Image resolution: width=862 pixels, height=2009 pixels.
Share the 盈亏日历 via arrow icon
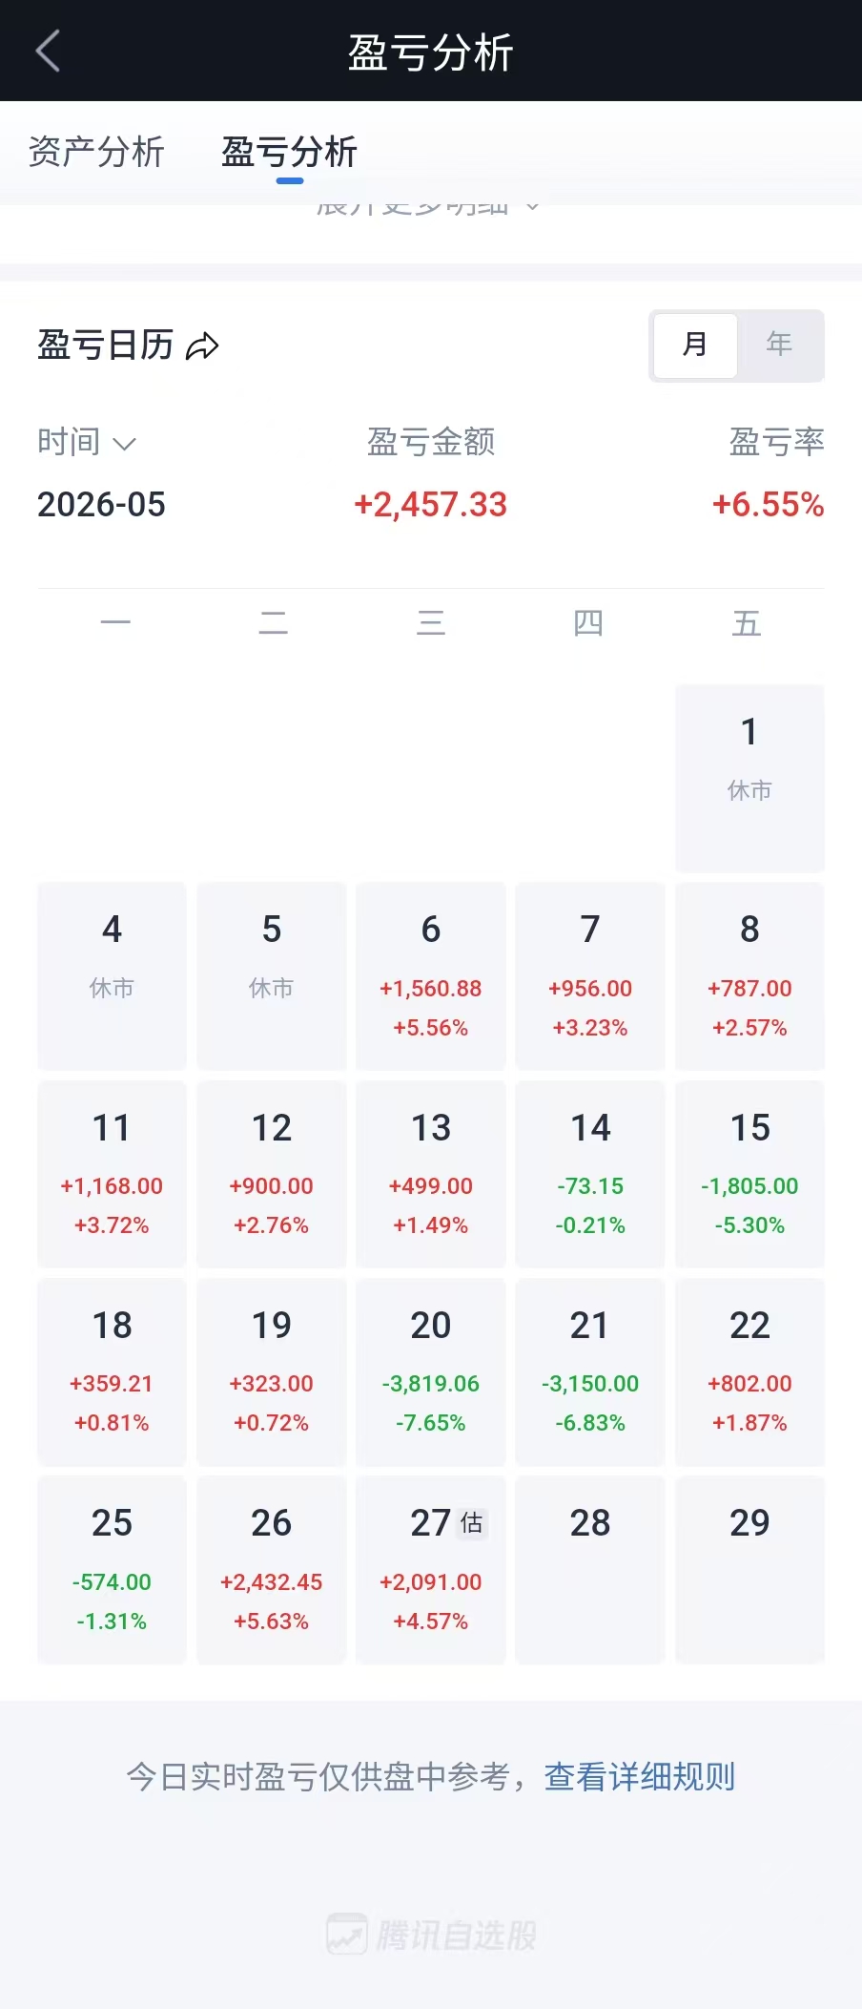tap(202, 345)
